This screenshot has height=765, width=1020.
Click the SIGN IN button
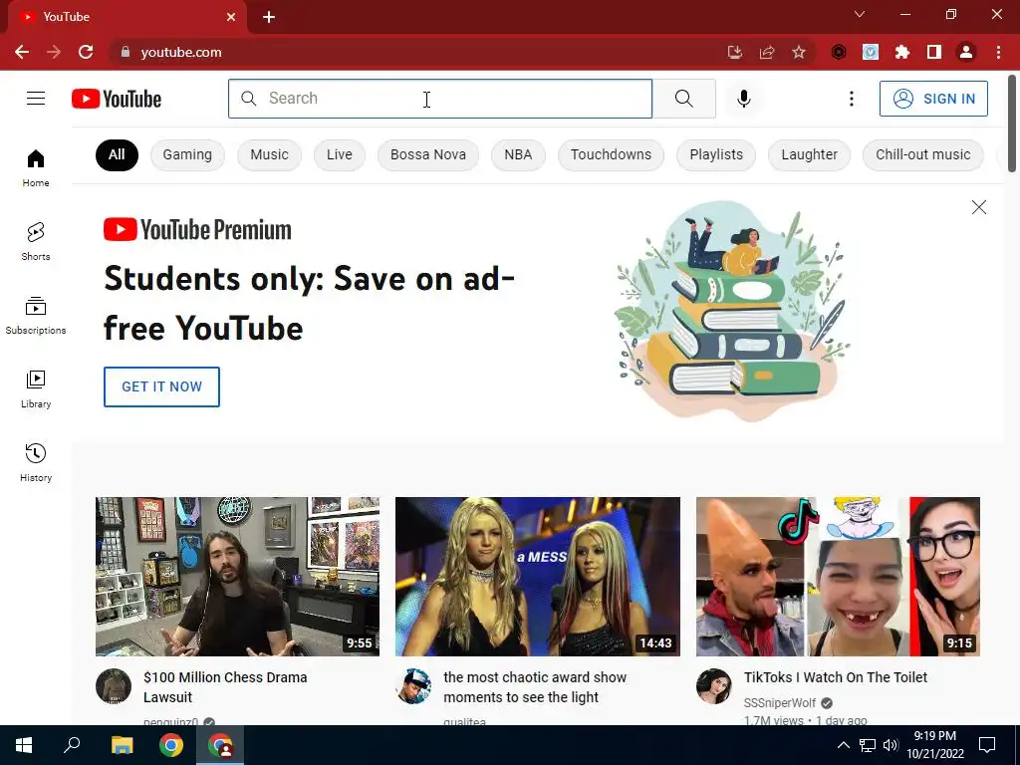pos(933,99)
